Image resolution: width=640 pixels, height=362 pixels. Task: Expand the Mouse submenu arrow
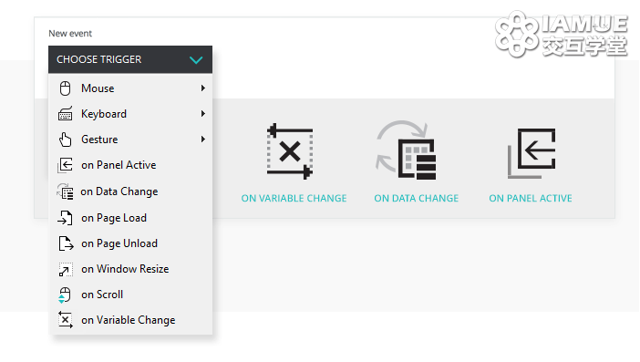[x=203, y=88]
